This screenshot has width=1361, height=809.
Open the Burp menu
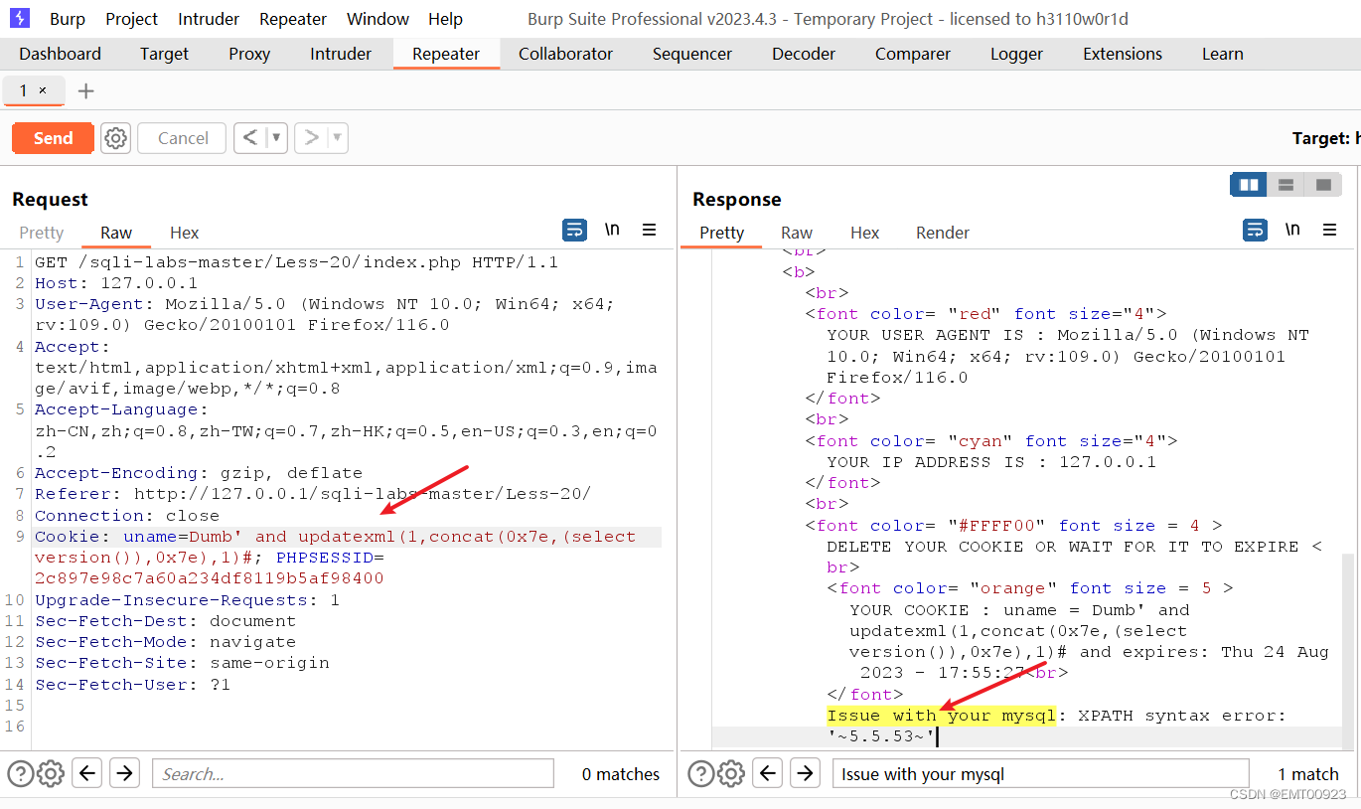[68, 19]
